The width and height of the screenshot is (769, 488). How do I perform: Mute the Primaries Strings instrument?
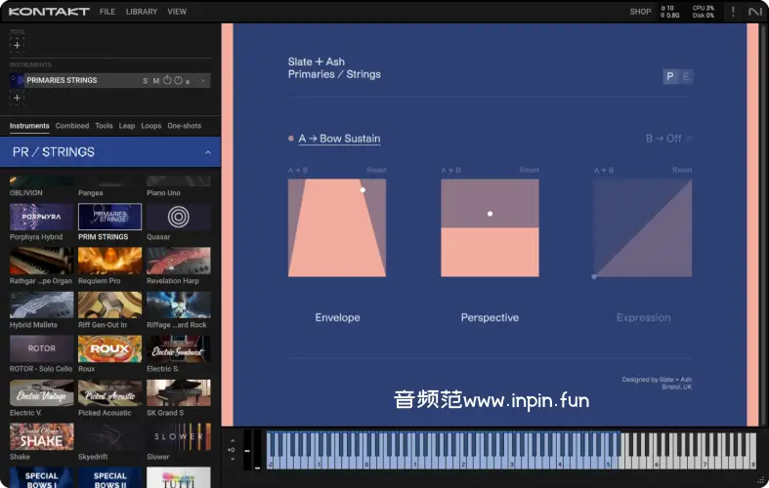point(156,80)
